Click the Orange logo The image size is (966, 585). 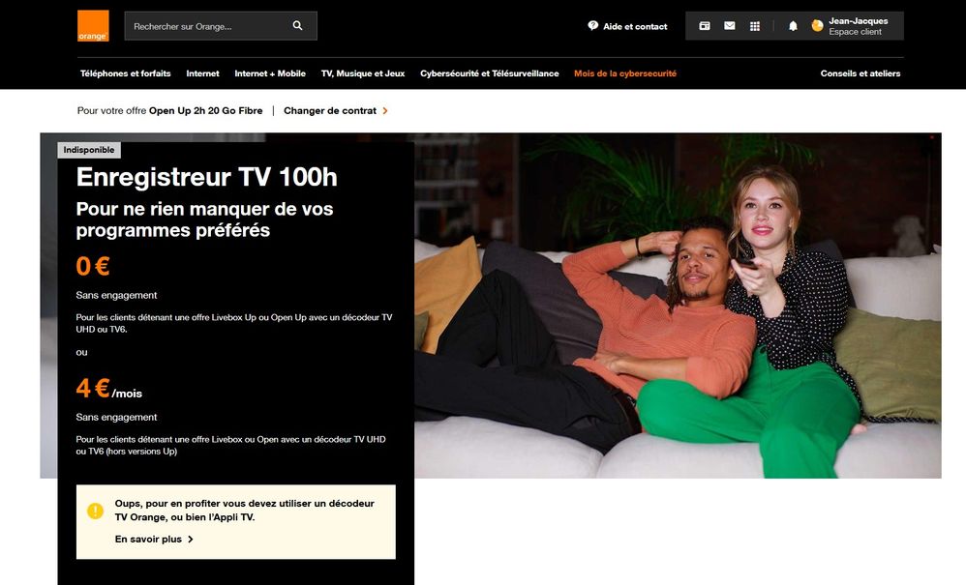click(x=93, y=26)
